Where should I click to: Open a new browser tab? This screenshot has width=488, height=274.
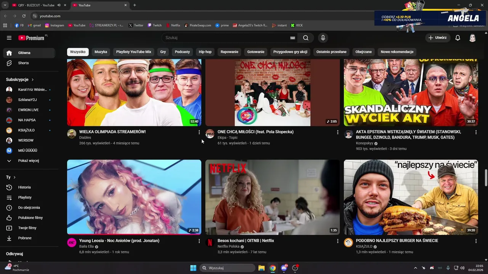(x=135, y=5)
